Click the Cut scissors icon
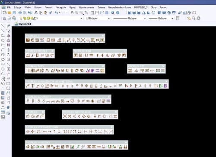 tap(36, 13)
